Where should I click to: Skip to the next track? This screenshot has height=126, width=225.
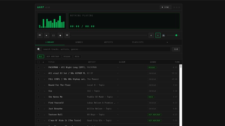[x=67, y=35]
